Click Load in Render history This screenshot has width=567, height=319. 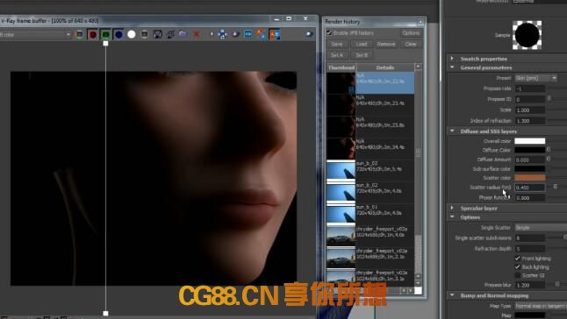pyautogui.click(x=362, y=44)
